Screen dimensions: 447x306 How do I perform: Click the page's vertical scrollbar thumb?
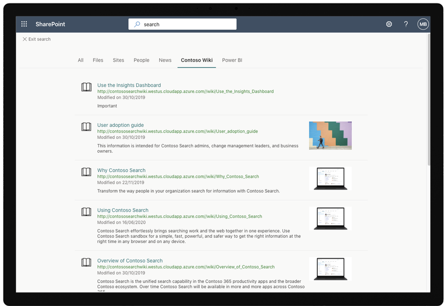coord(429,99)
